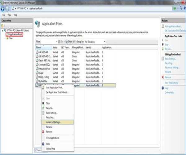Screen dimensions: 186x155
Task: Choose Advanced Settings from the context menu
Action: point(54,122)
